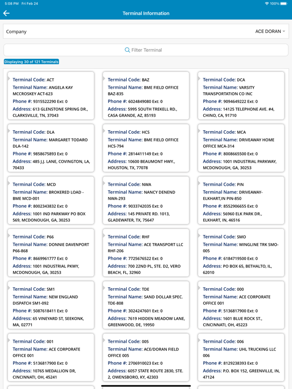Open the TDE Sand Dollar Spec. card
Viewport: 292px width, 389px height.
146,305
